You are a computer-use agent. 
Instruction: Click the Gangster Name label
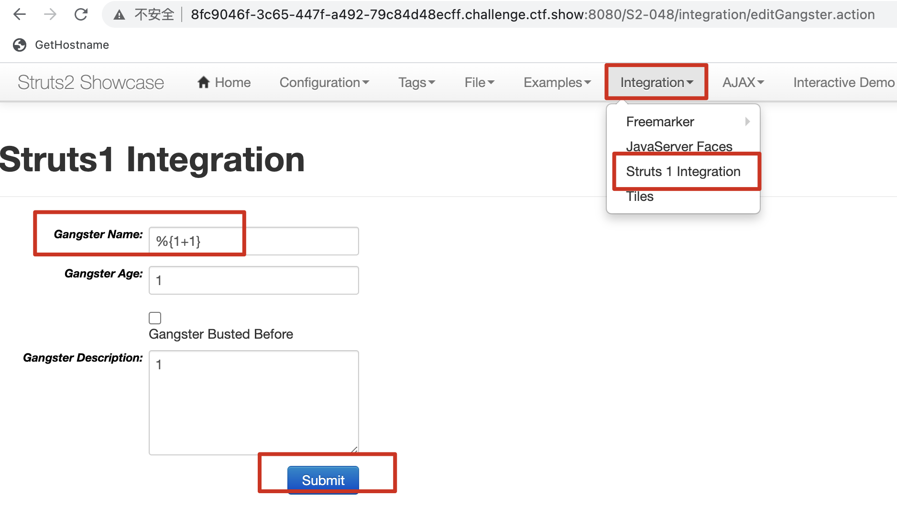point(98,234)
